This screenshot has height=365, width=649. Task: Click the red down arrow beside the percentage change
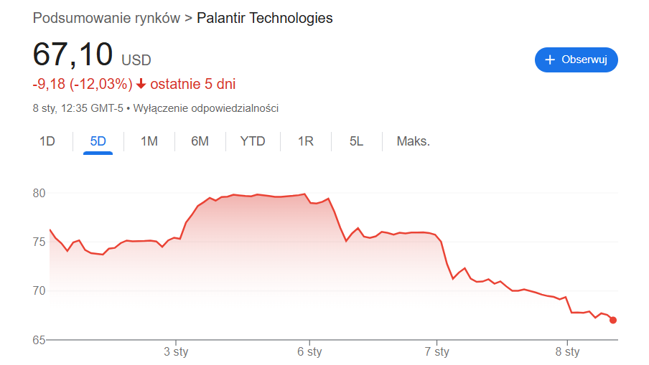click(x=141, y=84)
